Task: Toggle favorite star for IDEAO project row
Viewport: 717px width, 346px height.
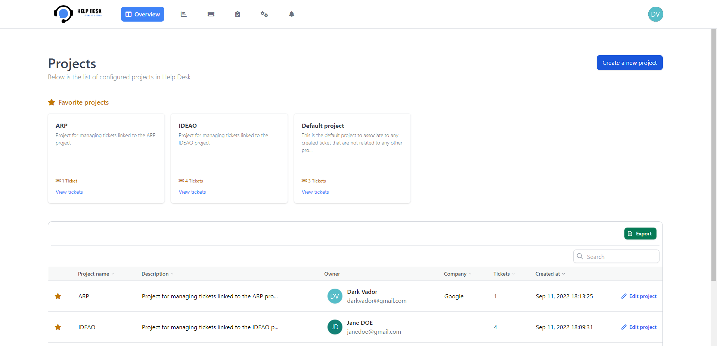Action: tap(58, 327)
